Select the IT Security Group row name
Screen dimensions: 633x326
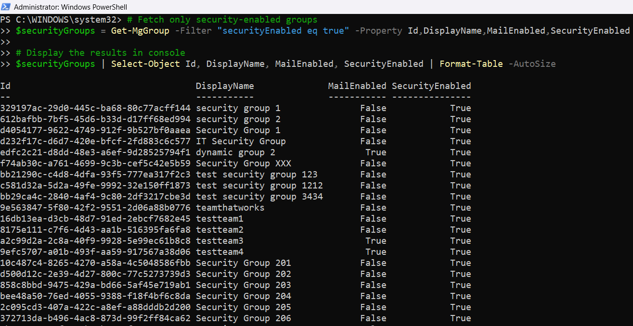(x=241, y=141)
